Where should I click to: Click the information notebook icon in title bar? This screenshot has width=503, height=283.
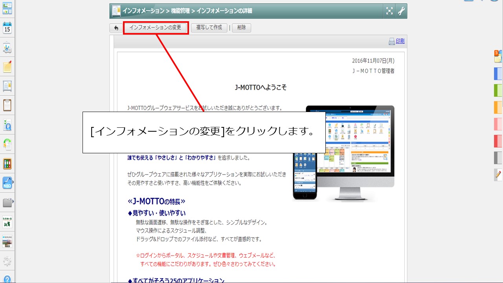[116, 11]
